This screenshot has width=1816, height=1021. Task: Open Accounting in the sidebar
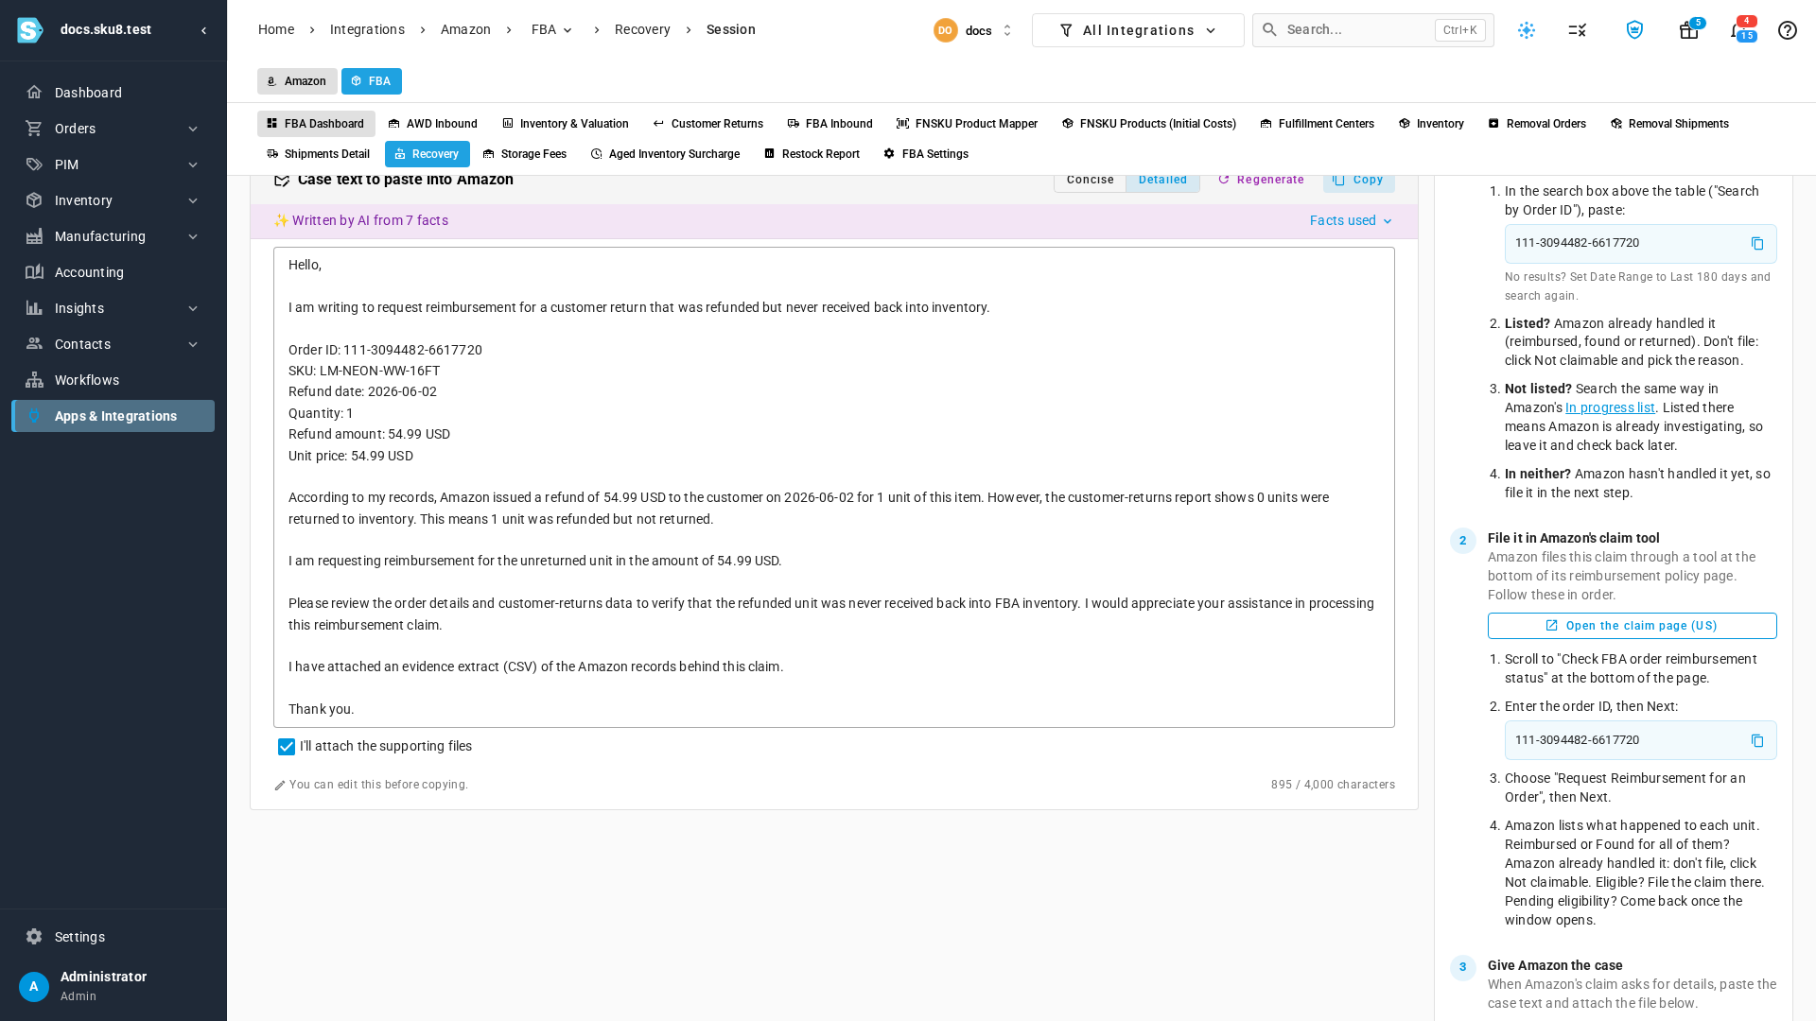pos(113,272)
